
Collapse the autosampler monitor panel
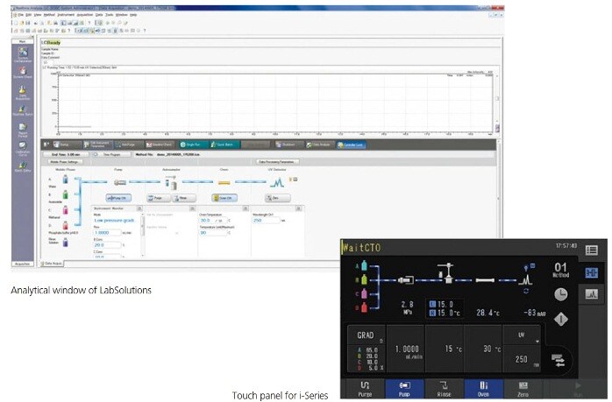pos(192,208)
